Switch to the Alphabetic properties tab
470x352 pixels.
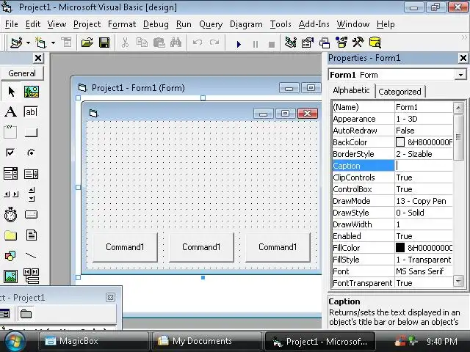click(x=351, y=90)
